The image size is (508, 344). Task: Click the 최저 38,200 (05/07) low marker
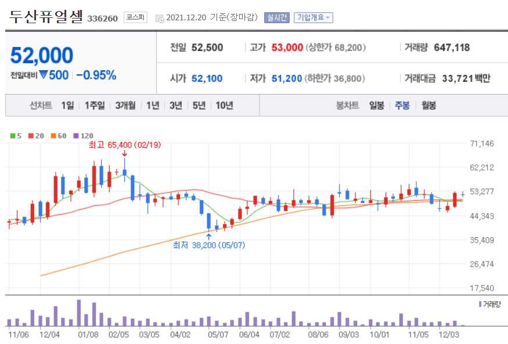(x=209, y=245)
